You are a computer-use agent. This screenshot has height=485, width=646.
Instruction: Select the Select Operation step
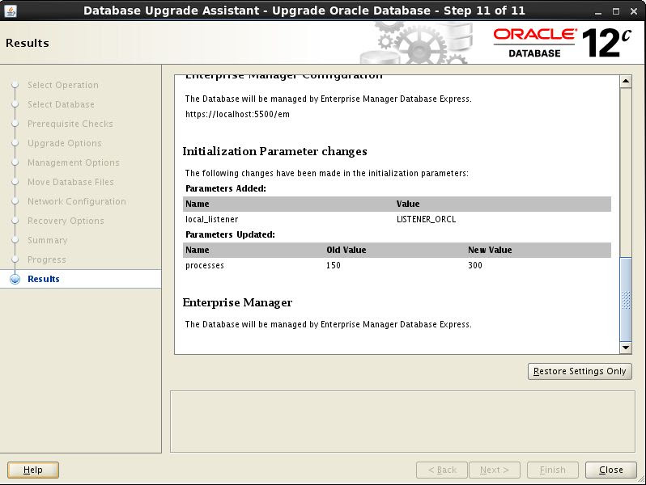click(63, 85)
